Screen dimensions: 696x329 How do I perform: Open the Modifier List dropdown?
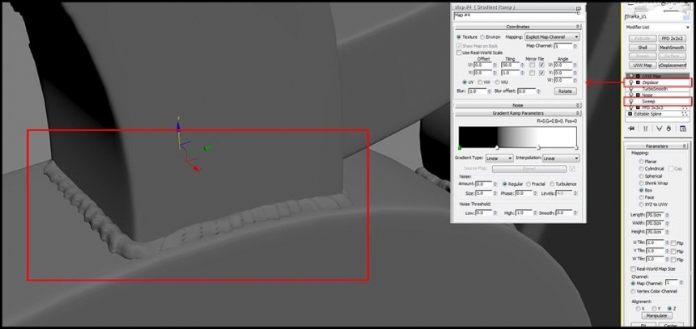(x=657, y=27)
